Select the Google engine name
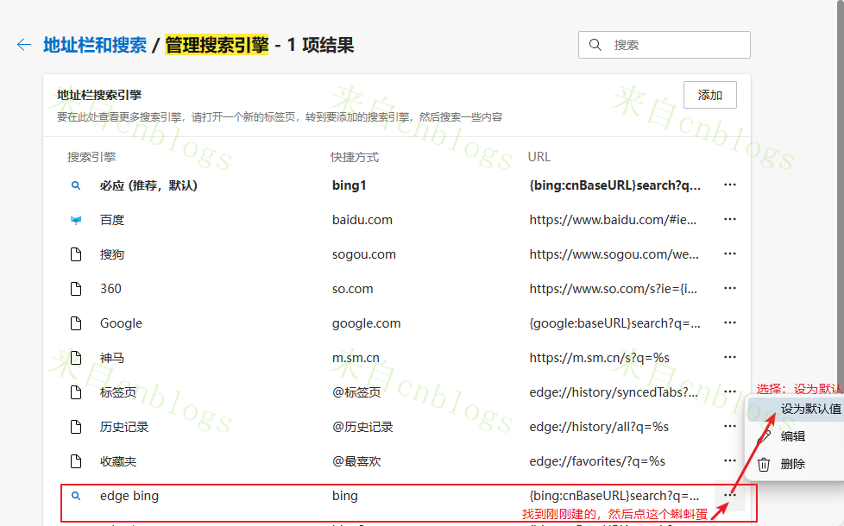The image size is (844, 526). [121, 323]
